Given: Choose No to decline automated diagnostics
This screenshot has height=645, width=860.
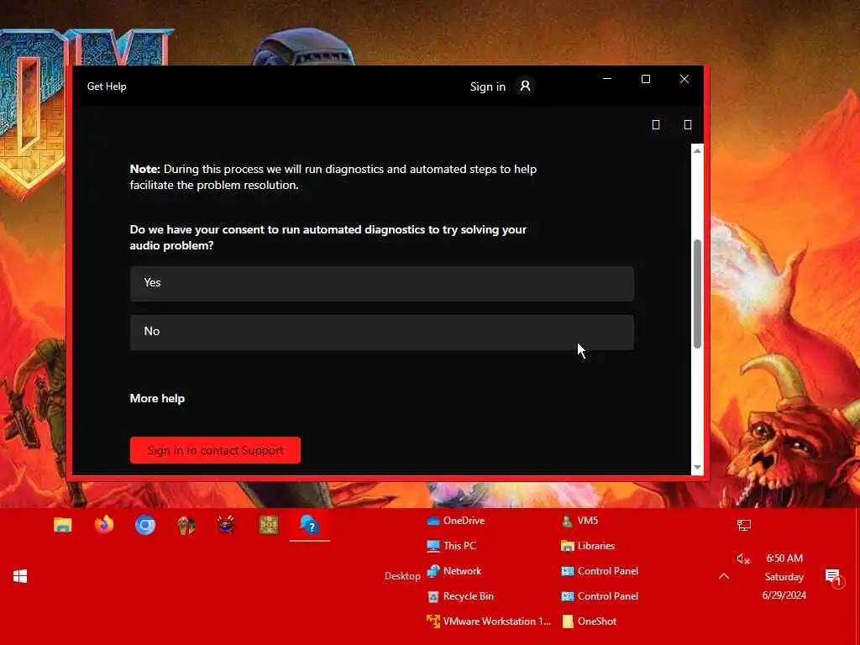Looking at the screenshot, I should coord(382,333).
